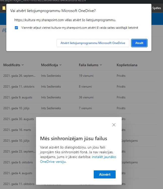Image resolution: width=163 pixels, height=189 pixels.
Task: Click the Atcelt button
Action: [139, 43]
